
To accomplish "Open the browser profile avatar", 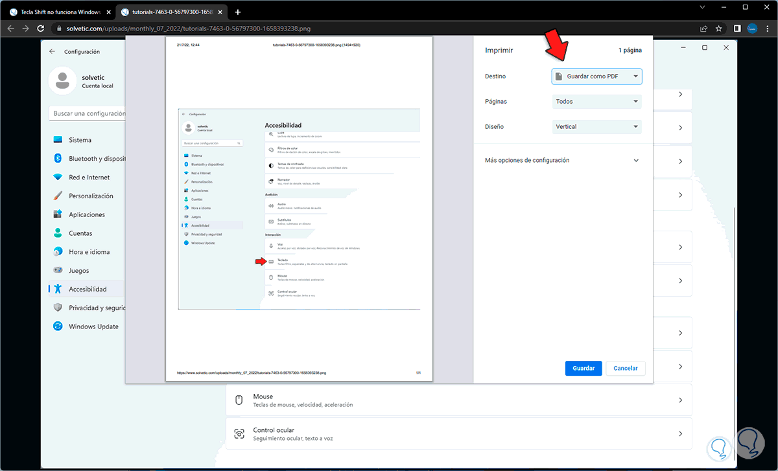I will (x=752, y=29).
